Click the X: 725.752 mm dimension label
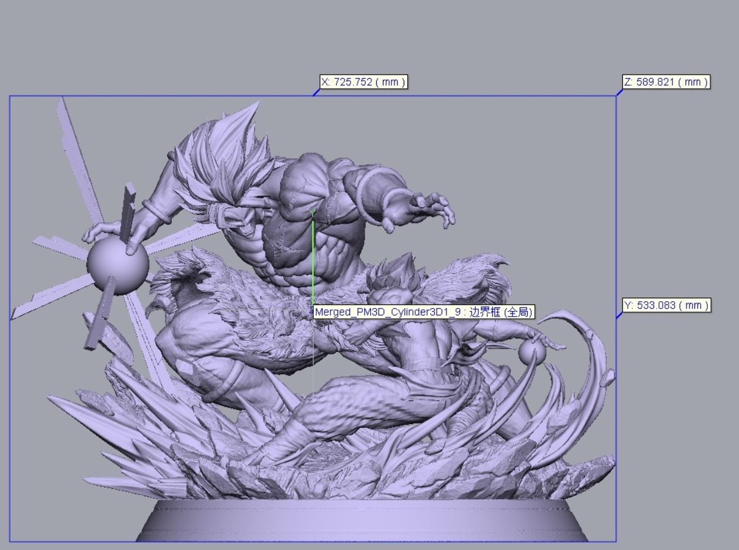Image resolution: width=739 pixels, height=550 pixels. point(363,82)
